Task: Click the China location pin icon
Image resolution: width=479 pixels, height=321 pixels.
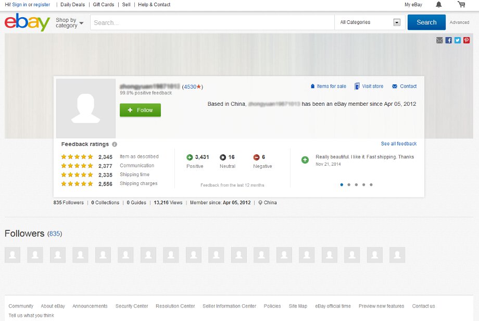Action: 260,203
